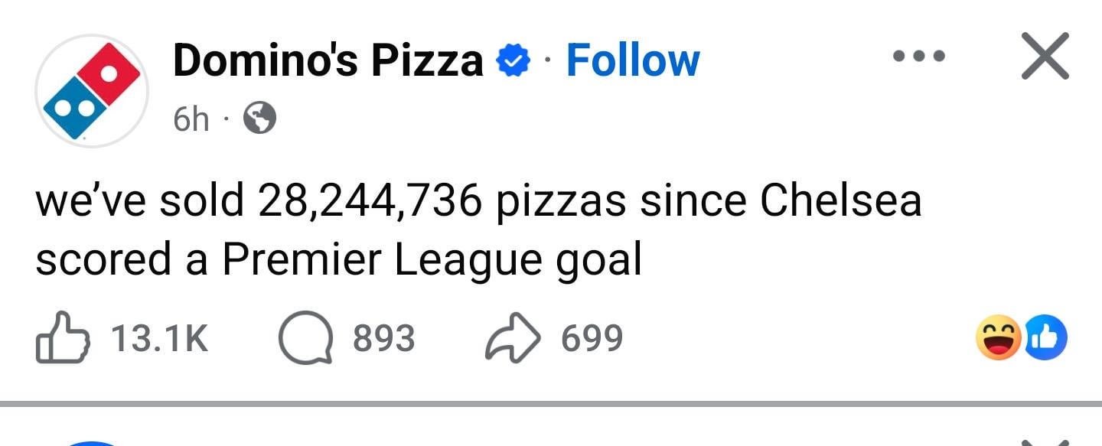Like the post with thumbs-up icon
Screen dimensions: 1102x446
coord(63,338)
